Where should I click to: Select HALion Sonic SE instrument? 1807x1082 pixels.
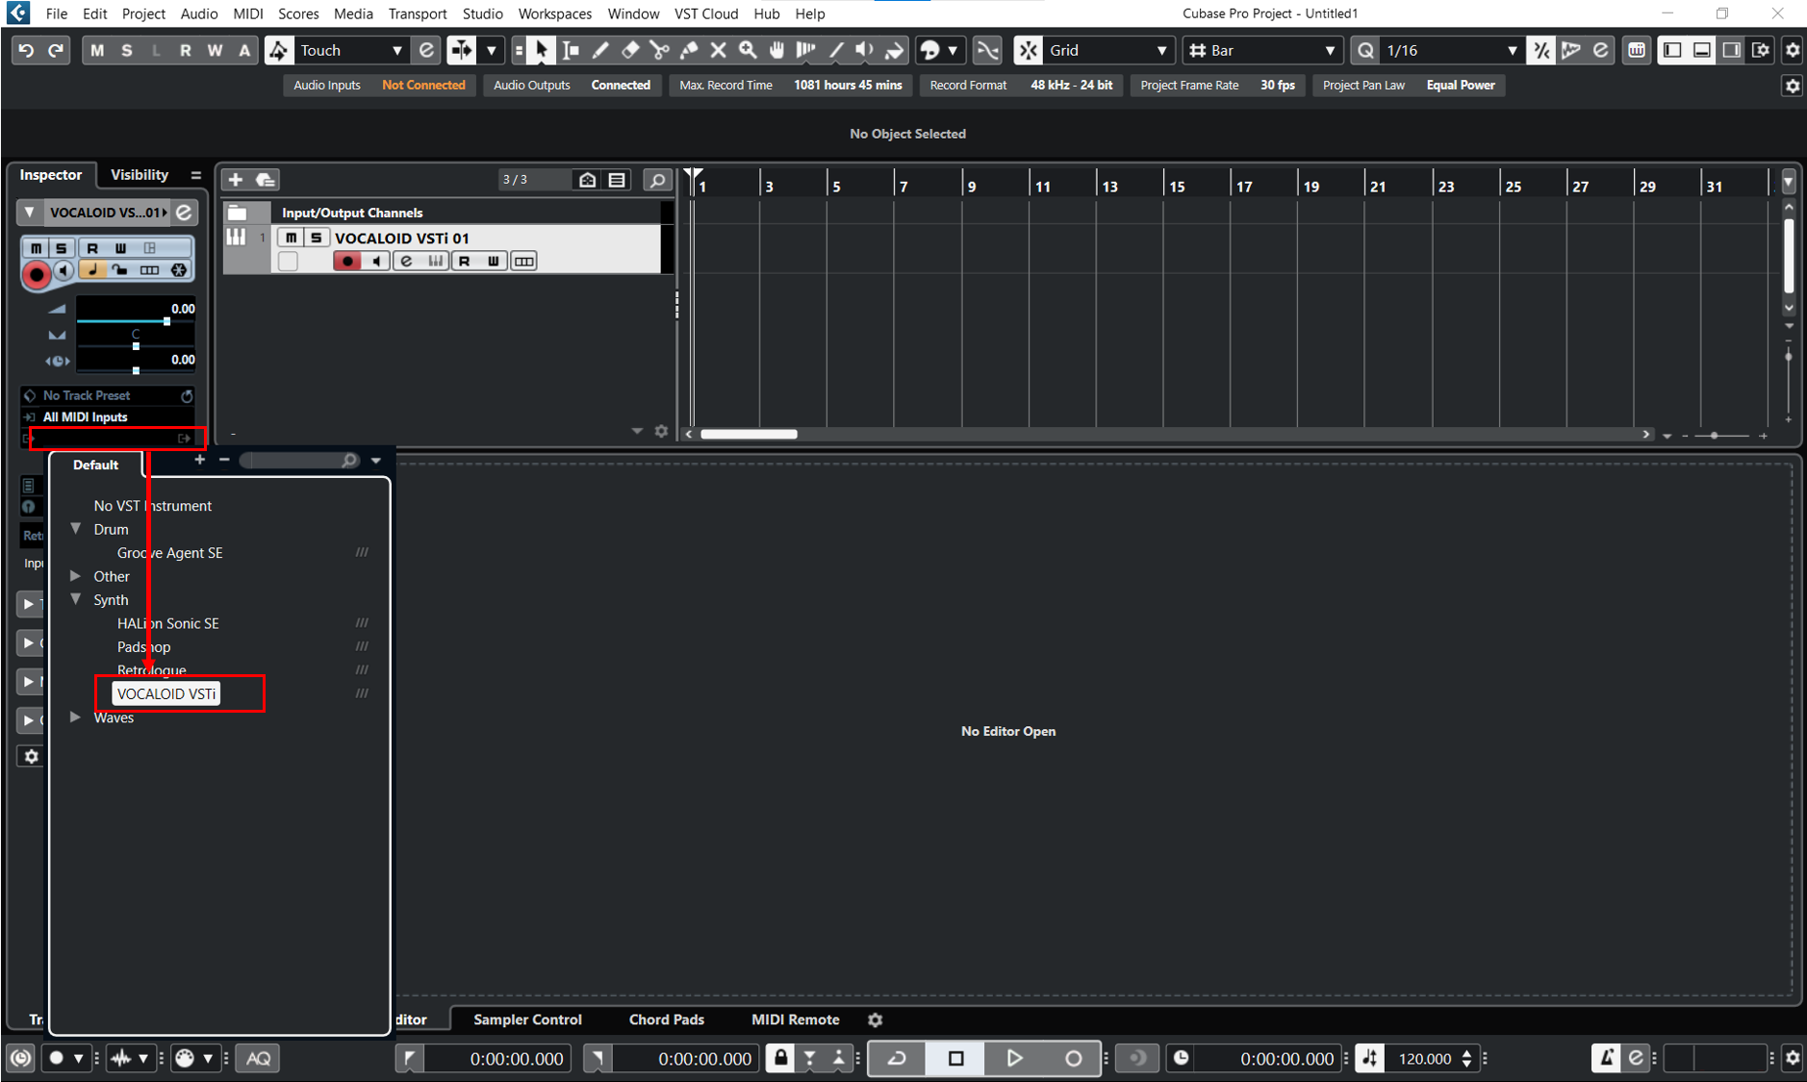168,623
